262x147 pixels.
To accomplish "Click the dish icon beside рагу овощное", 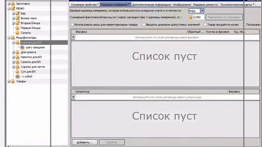I will 23,47.
